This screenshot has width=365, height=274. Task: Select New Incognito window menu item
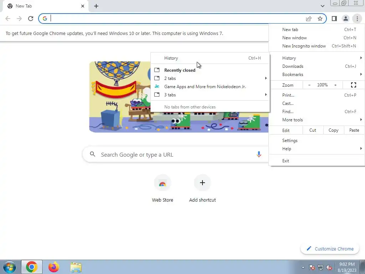pyautogui.click(x=317, y=46)
